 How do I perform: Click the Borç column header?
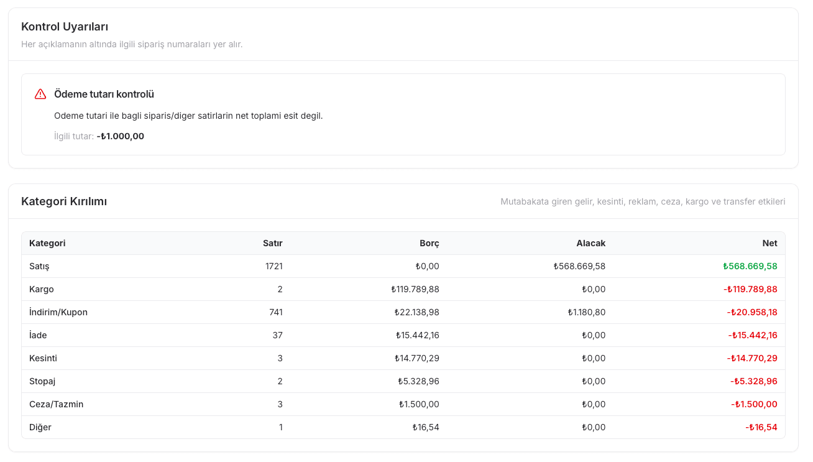[429, 243]
